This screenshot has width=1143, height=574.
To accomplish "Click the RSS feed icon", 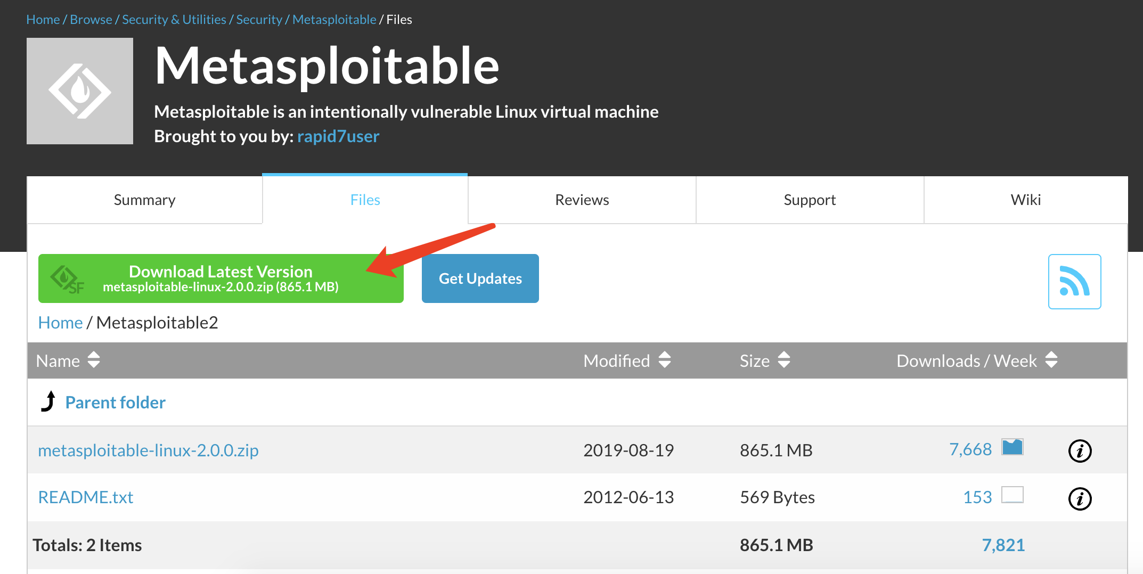I will tap(1074, 282).
